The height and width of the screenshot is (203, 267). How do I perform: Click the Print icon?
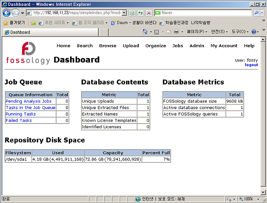tap(176, 32)
